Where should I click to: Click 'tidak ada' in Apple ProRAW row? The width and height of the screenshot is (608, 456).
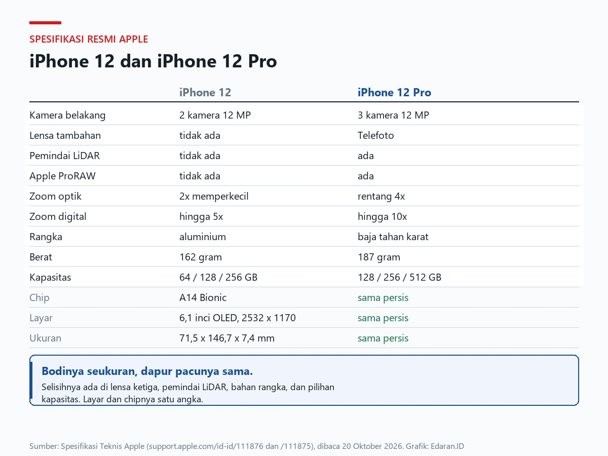click(x=200, y=176)
